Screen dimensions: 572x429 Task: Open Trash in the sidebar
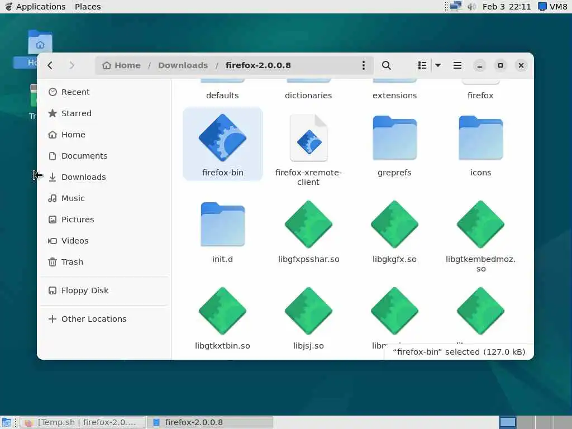(104, 262)
